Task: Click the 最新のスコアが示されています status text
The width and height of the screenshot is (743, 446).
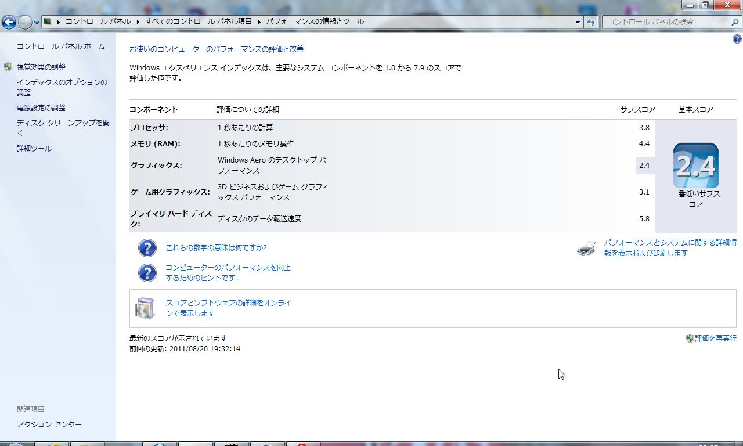Action: [x=178, y=338]
